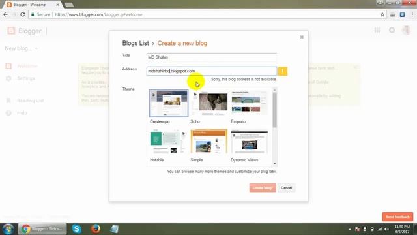This screenshot has width=417, height=235.
Task: Click the Blogger logo icon
Action: pyautogui.click(x=11, y=31)
